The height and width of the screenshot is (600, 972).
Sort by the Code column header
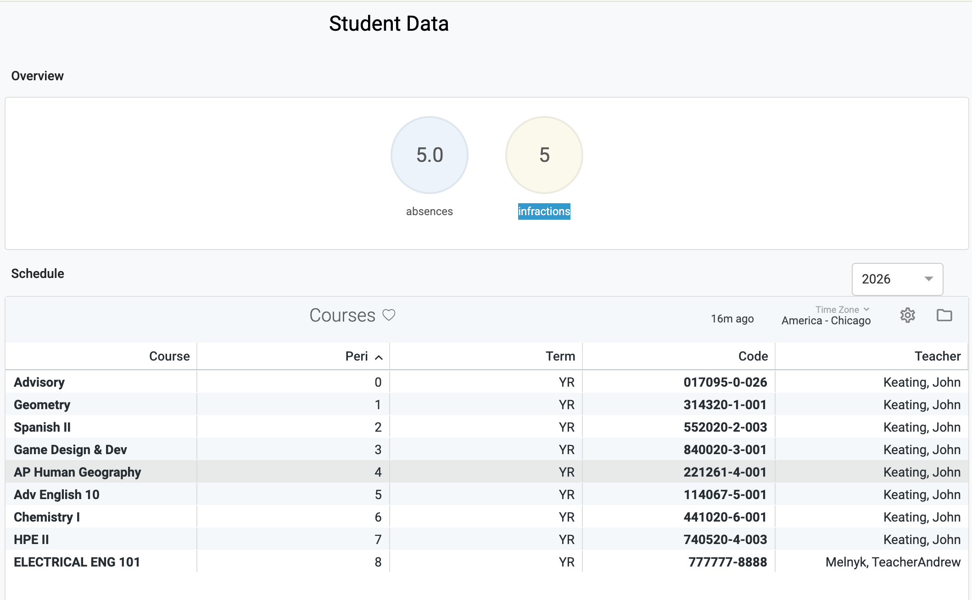click(753, 356)
